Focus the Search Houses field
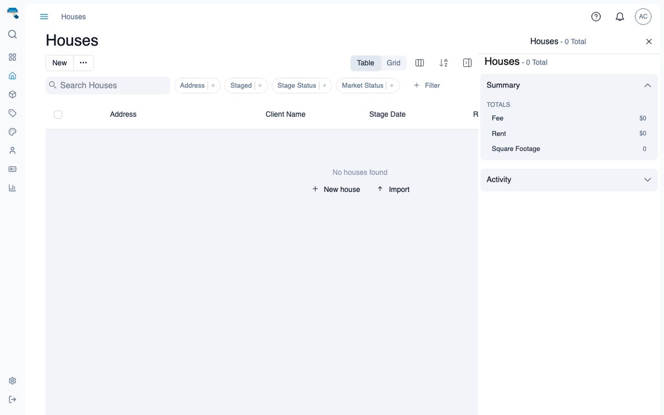The height and width of the screenshot is (415, 664). coord(108,85)
